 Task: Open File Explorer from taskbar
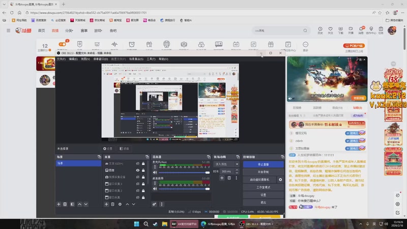[x=164, y=224]
